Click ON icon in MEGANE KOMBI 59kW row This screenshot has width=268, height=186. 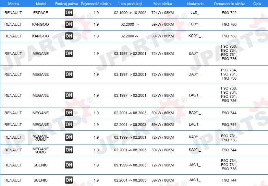coord(69,150)
